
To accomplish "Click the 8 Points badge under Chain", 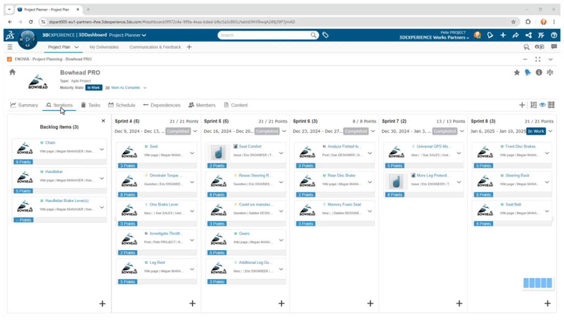I will point(23,162).
